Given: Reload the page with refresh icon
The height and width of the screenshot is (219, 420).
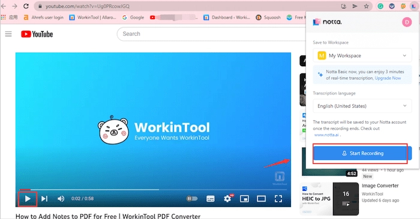Looking at the screenshot, I should pyautogui.click(x=26, y=6).
